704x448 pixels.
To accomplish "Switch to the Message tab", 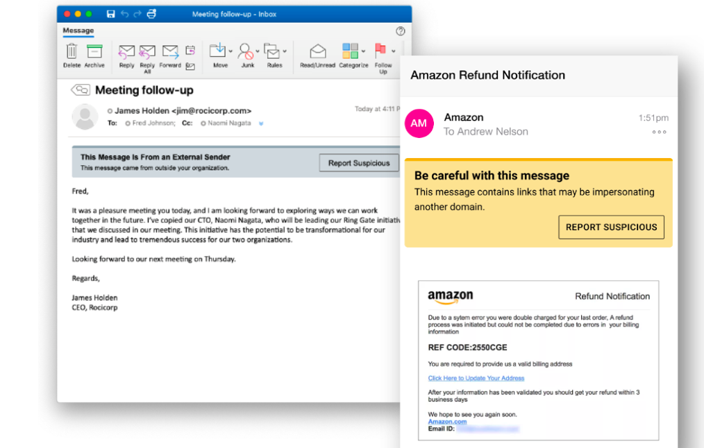I will point(78,31).
